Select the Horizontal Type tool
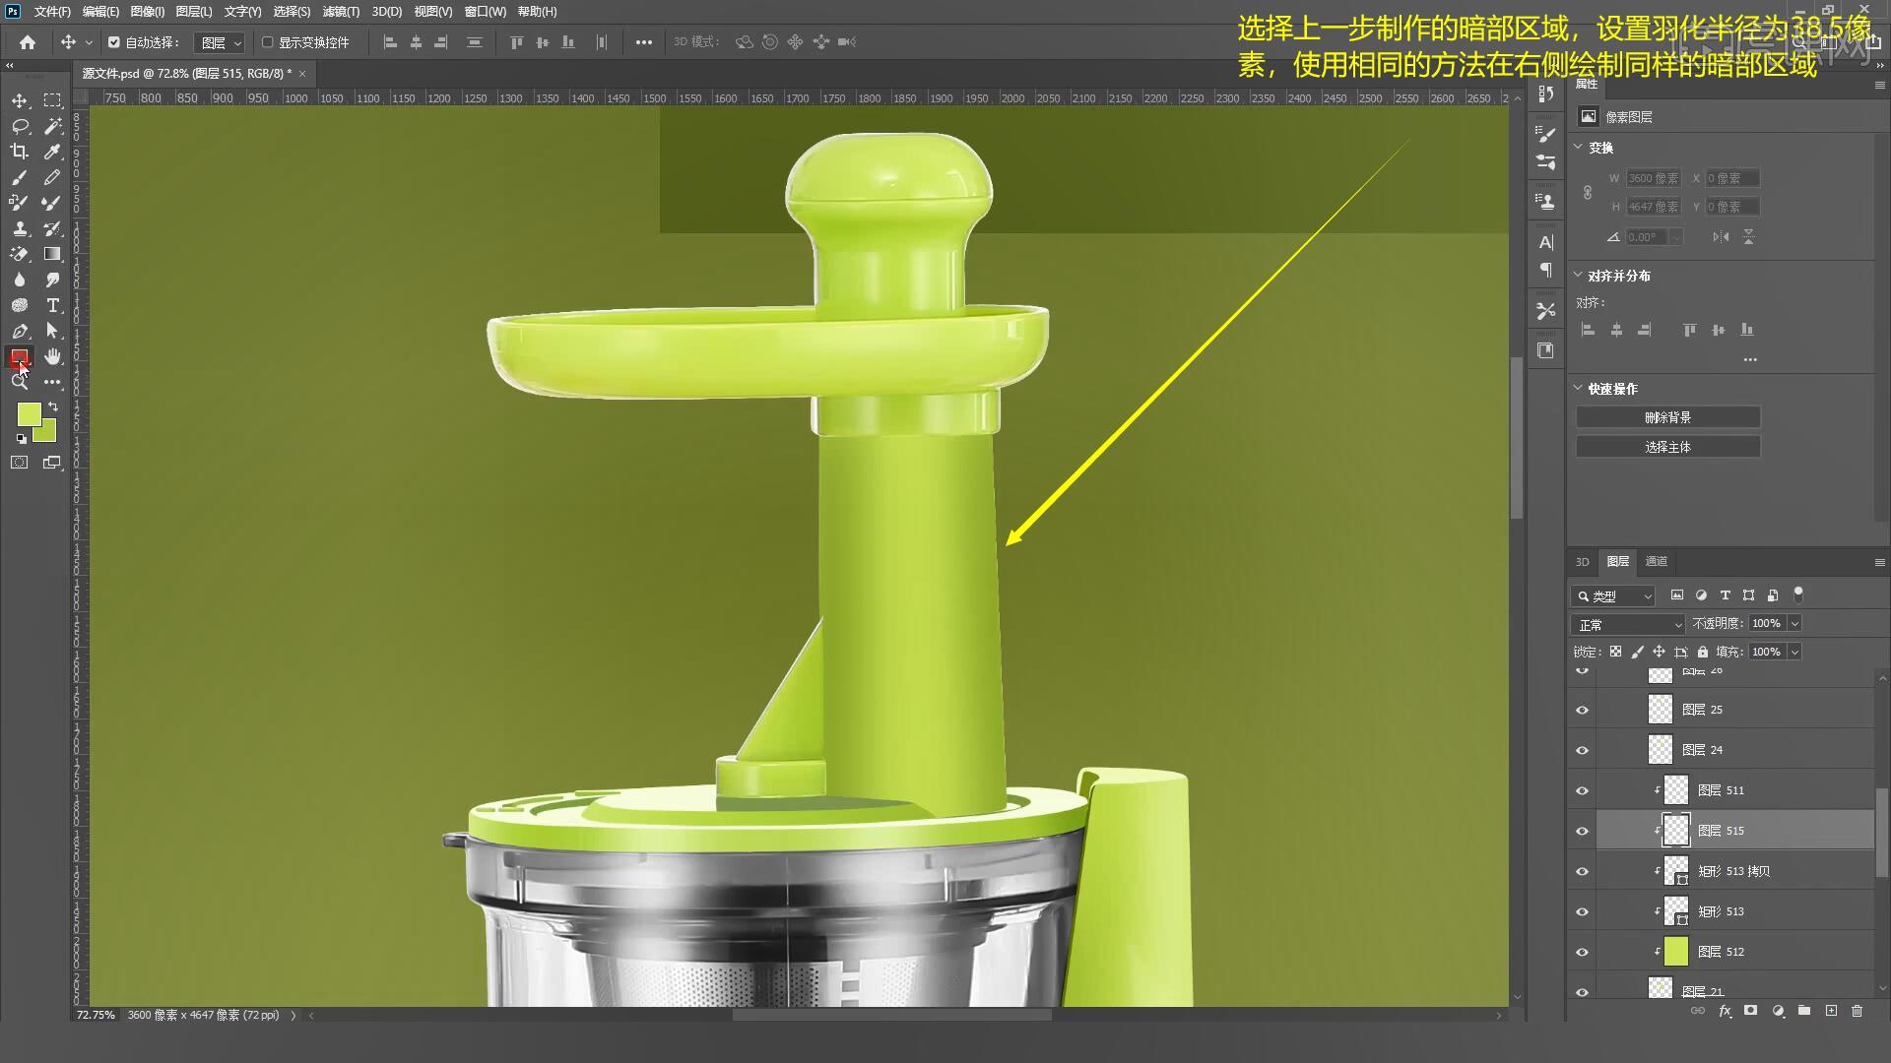Screen dimensions: 1891x1063 point(52,305)
